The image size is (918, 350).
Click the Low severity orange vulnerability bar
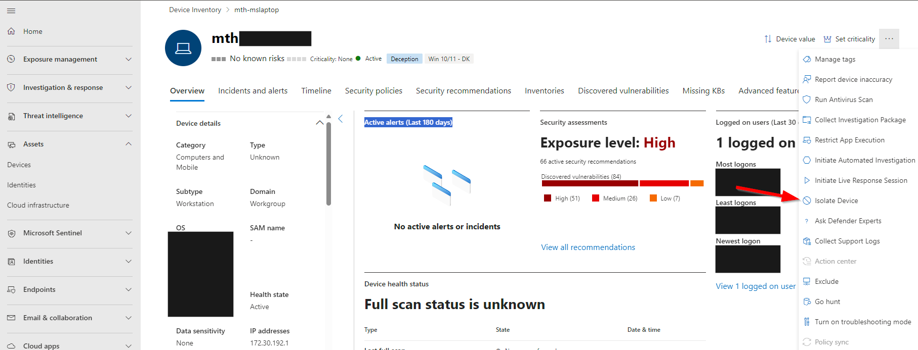[697, 183]
